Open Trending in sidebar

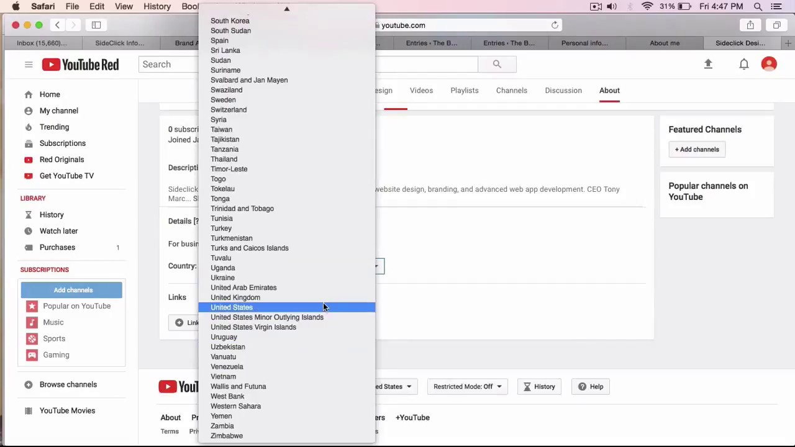[54, 127]
